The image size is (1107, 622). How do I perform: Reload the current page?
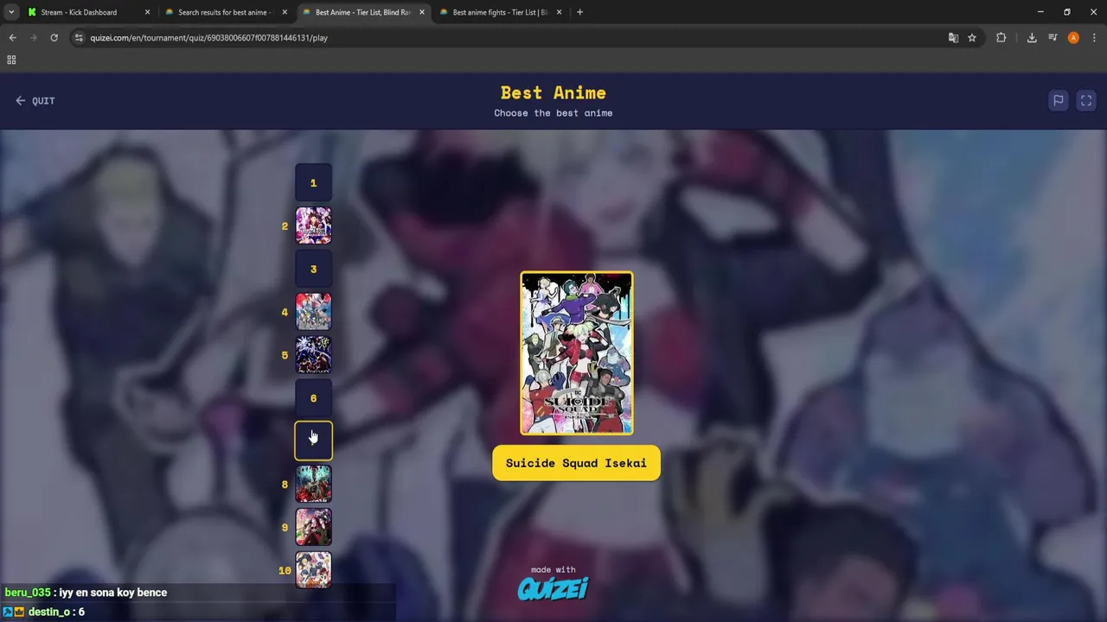[x=54, y=38]
